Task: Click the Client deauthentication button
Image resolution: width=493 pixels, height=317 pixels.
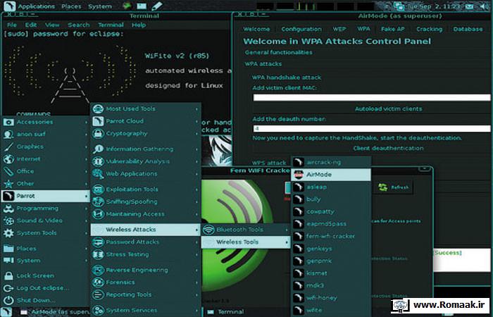Action: click(x=388, y=148)
